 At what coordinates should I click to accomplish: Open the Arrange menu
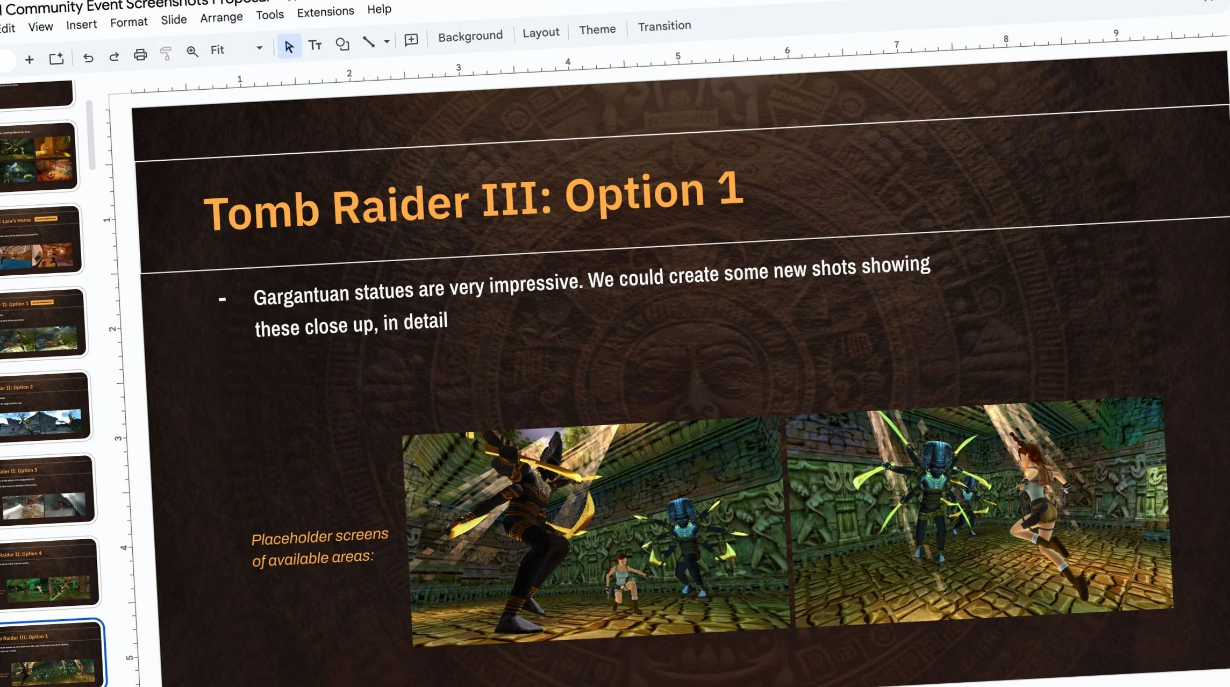[x=221, y=18]
